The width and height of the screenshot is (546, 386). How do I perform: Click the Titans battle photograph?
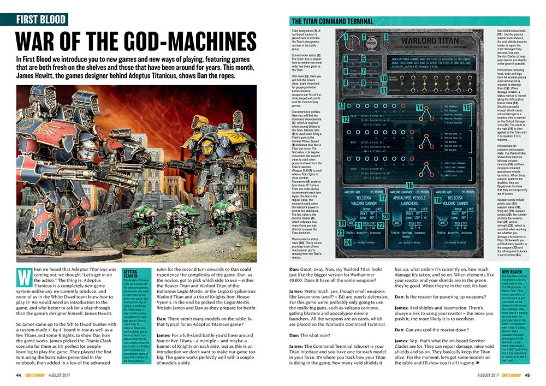[x=136, y=174]
